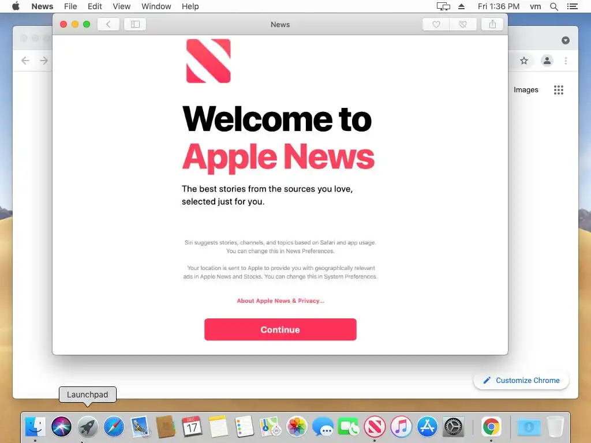591x443 pixels.
Task: Open the Edit menu
Action: (x=95, y=6)
